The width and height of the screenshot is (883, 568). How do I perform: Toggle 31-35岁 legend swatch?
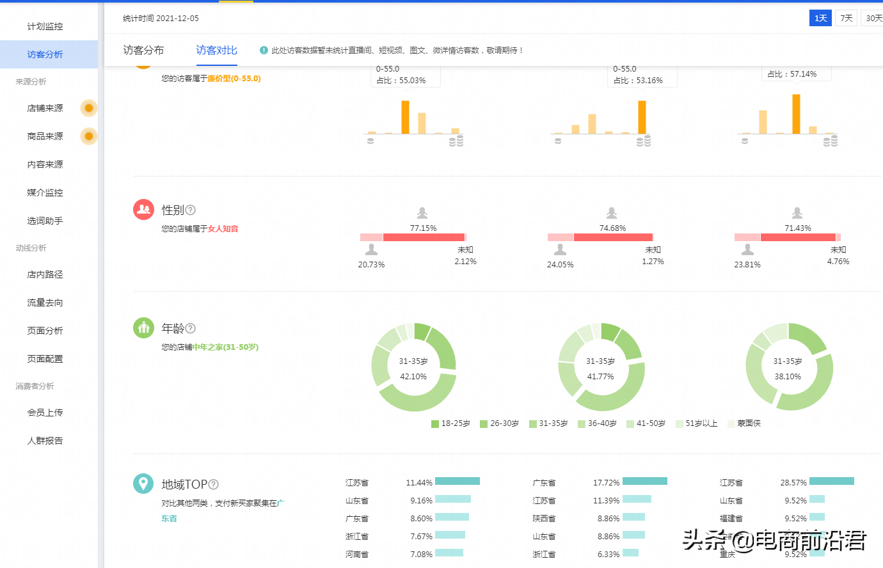(x=533, y=423)
